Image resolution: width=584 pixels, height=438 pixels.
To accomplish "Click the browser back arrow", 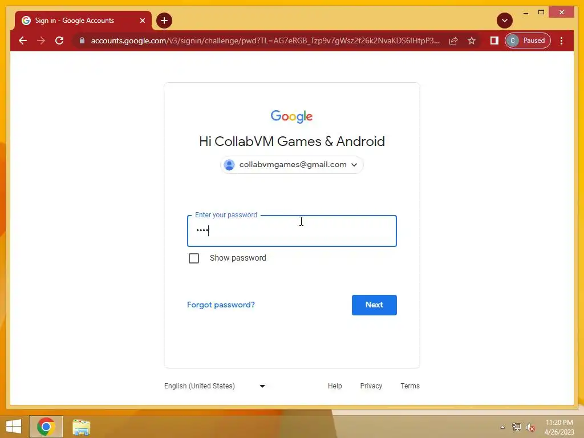I will point(23,40).
